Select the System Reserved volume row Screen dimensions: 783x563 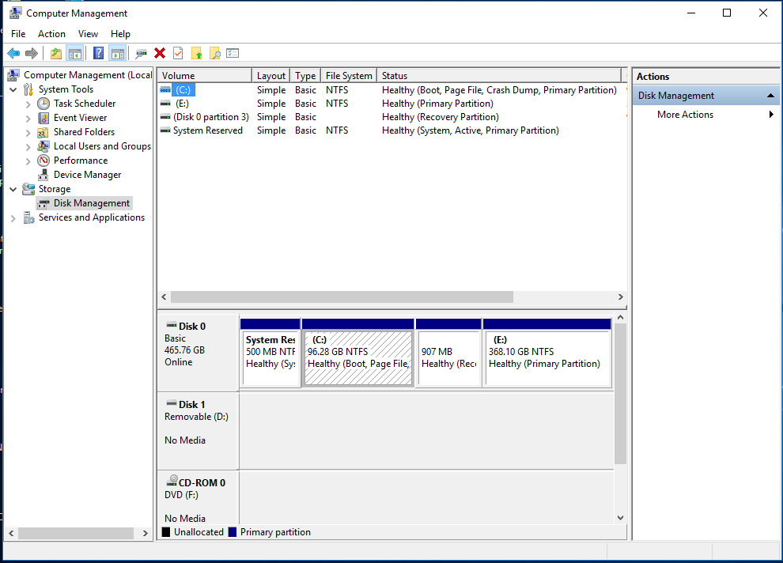392,130
